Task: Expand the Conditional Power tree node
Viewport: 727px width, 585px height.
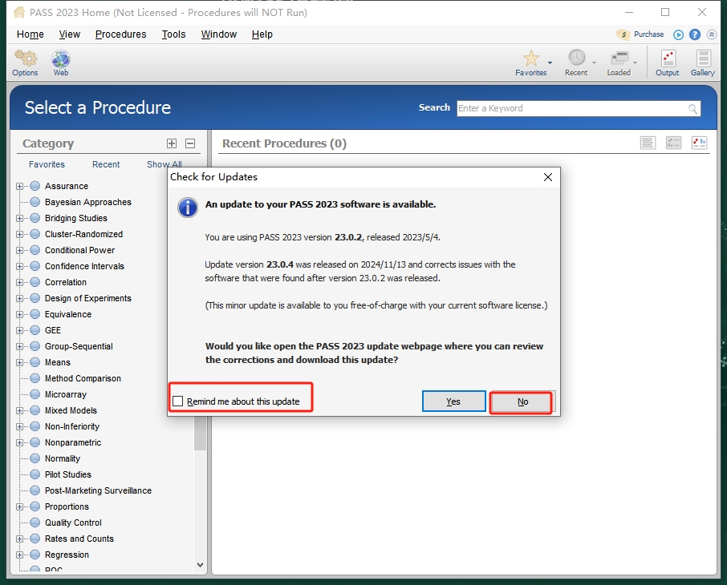Action: (19, 250)
